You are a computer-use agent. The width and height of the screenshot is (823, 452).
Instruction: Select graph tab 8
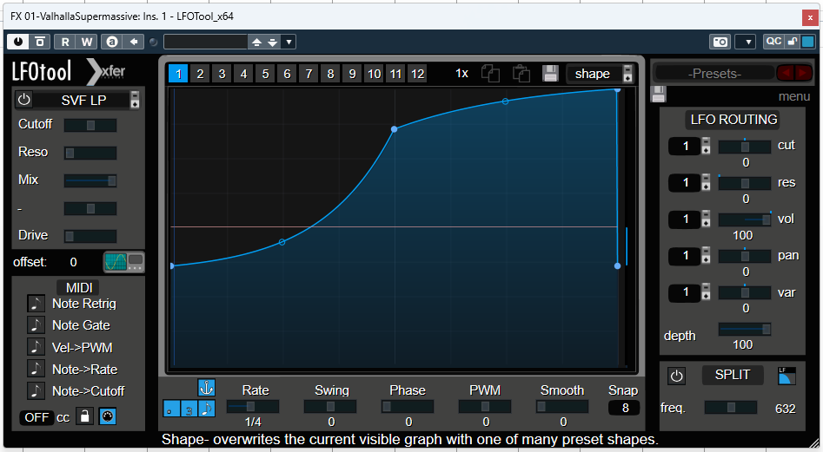click(x=330, y=74)
